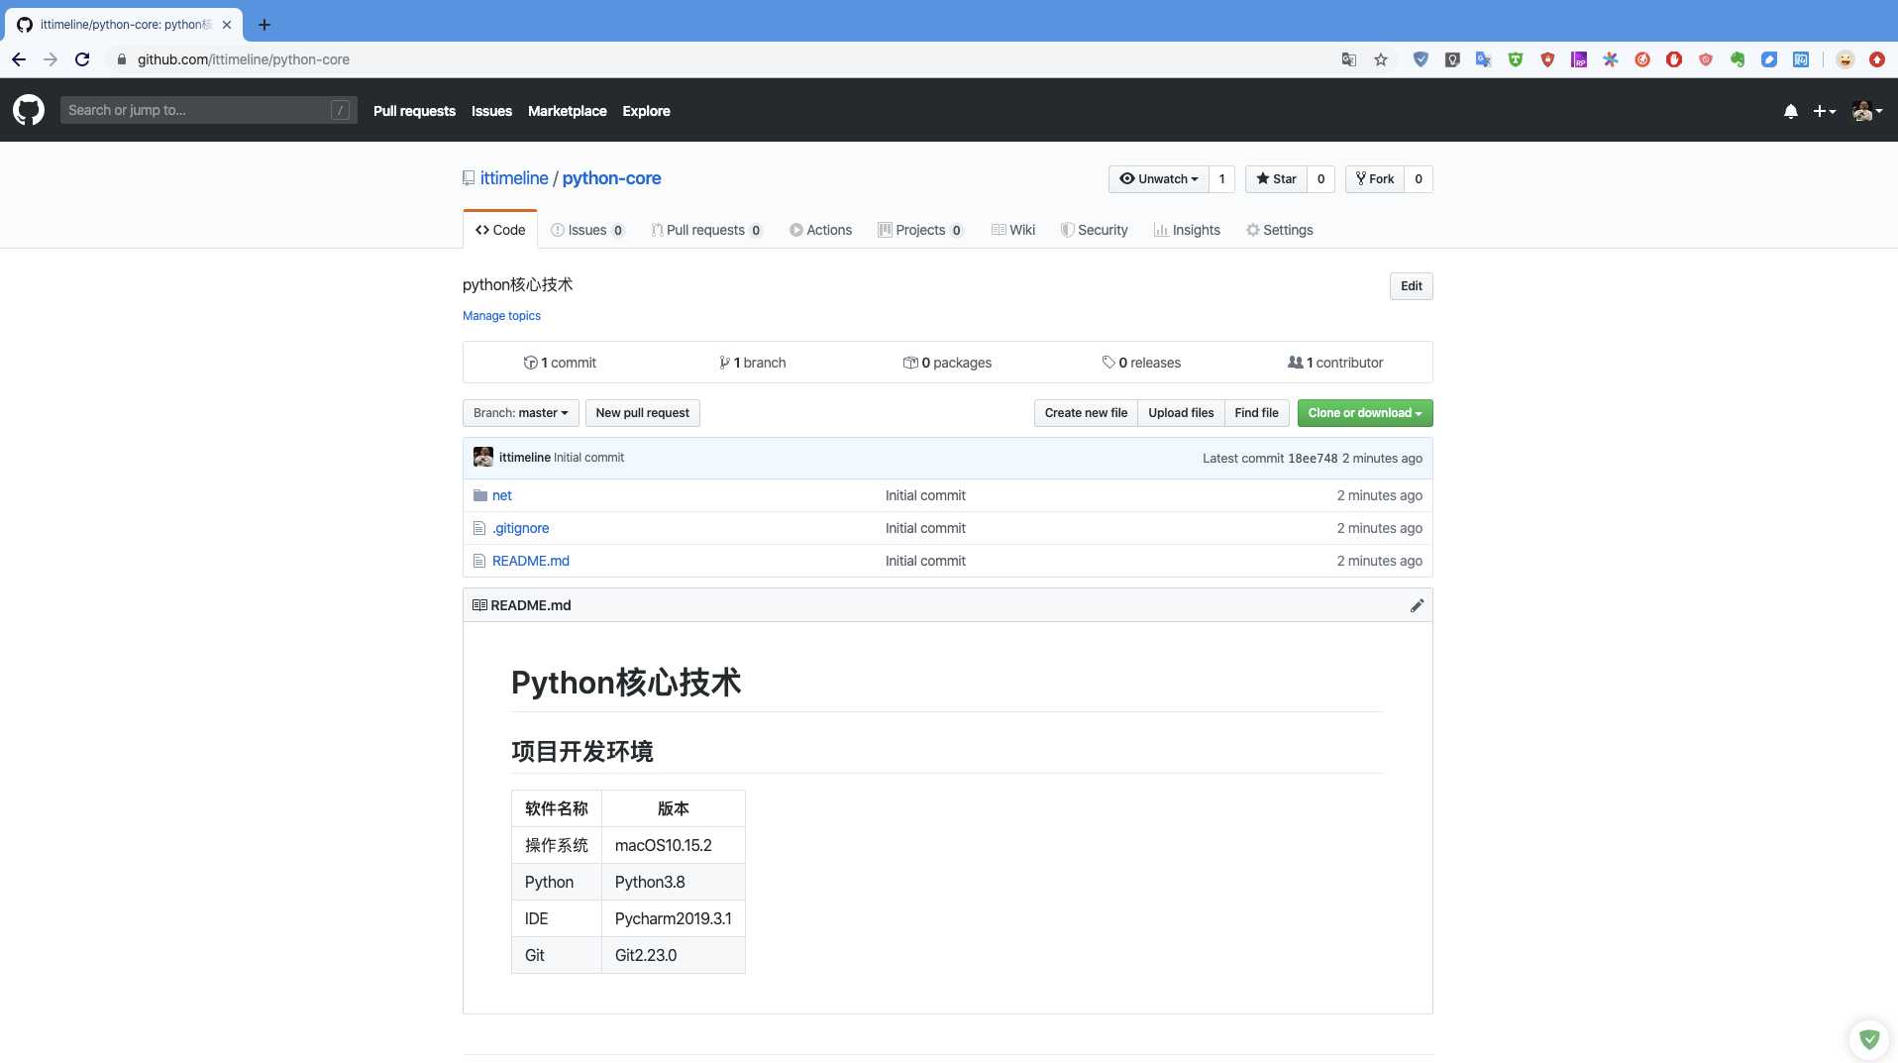Click the watchers count 1

(1221, 178)
